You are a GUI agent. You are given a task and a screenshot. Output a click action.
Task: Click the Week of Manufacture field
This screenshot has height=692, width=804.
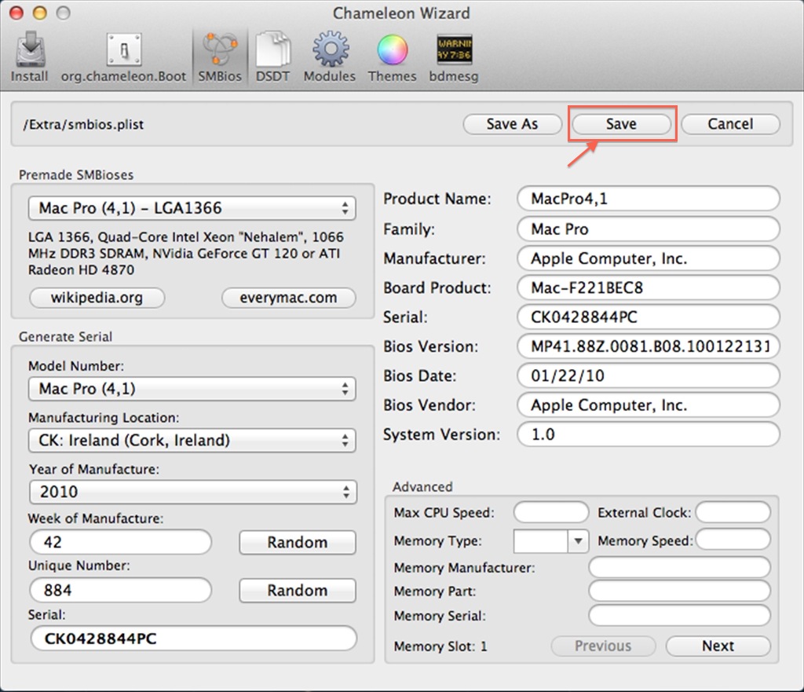pos(120,542)
